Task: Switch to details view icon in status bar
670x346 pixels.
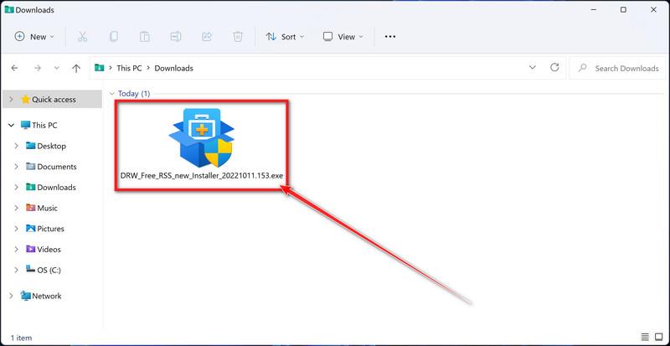Action: pyautogui.click(x=645, y=337)
